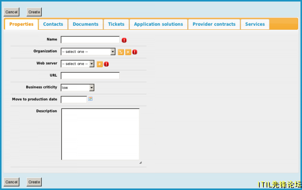
Task: Open the calendar picker for production date
Action: pyautogui.click(x=90, y=99)
